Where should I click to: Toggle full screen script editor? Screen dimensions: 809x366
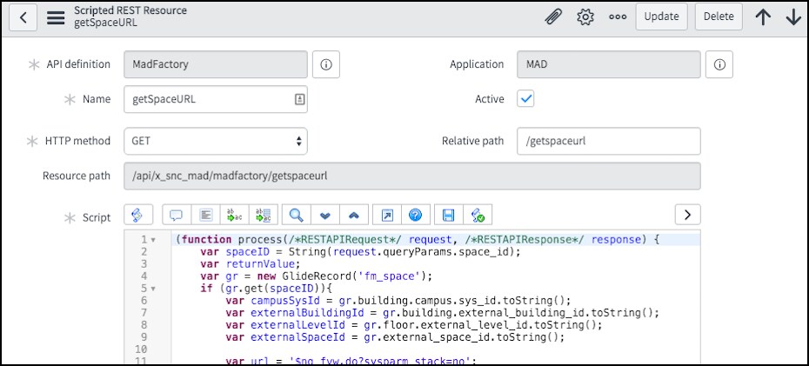[x=386, y=215]
